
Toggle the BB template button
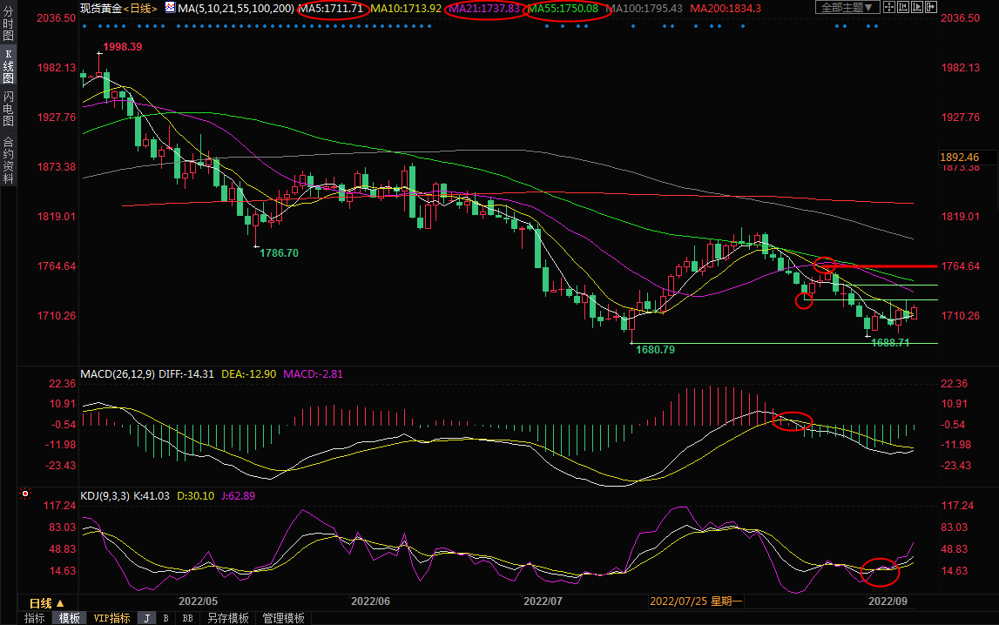point(187,618)
